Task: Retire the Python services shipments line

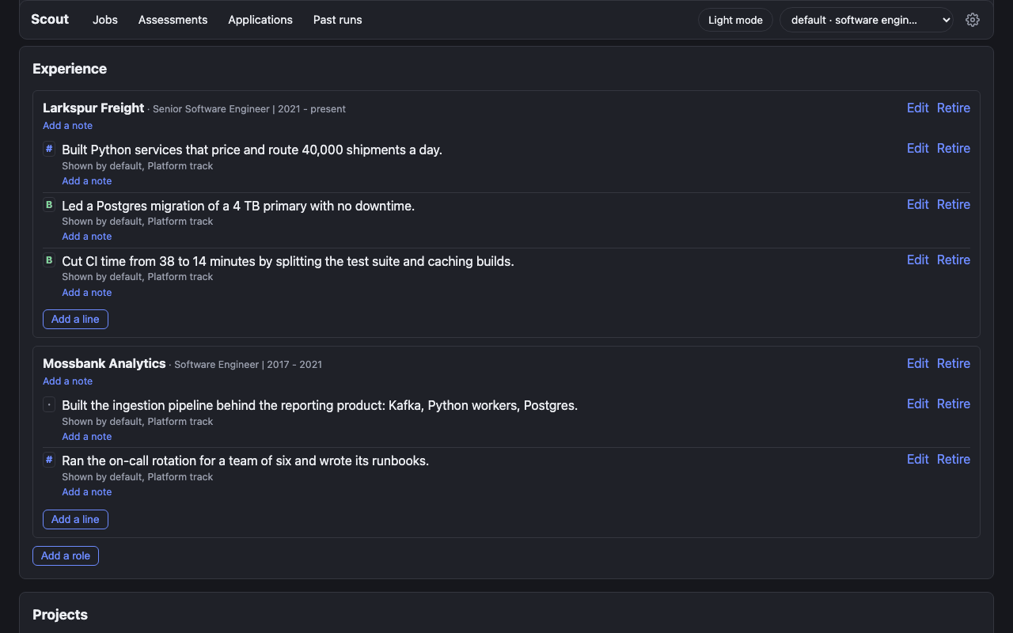Action: (x=954, y=148)
